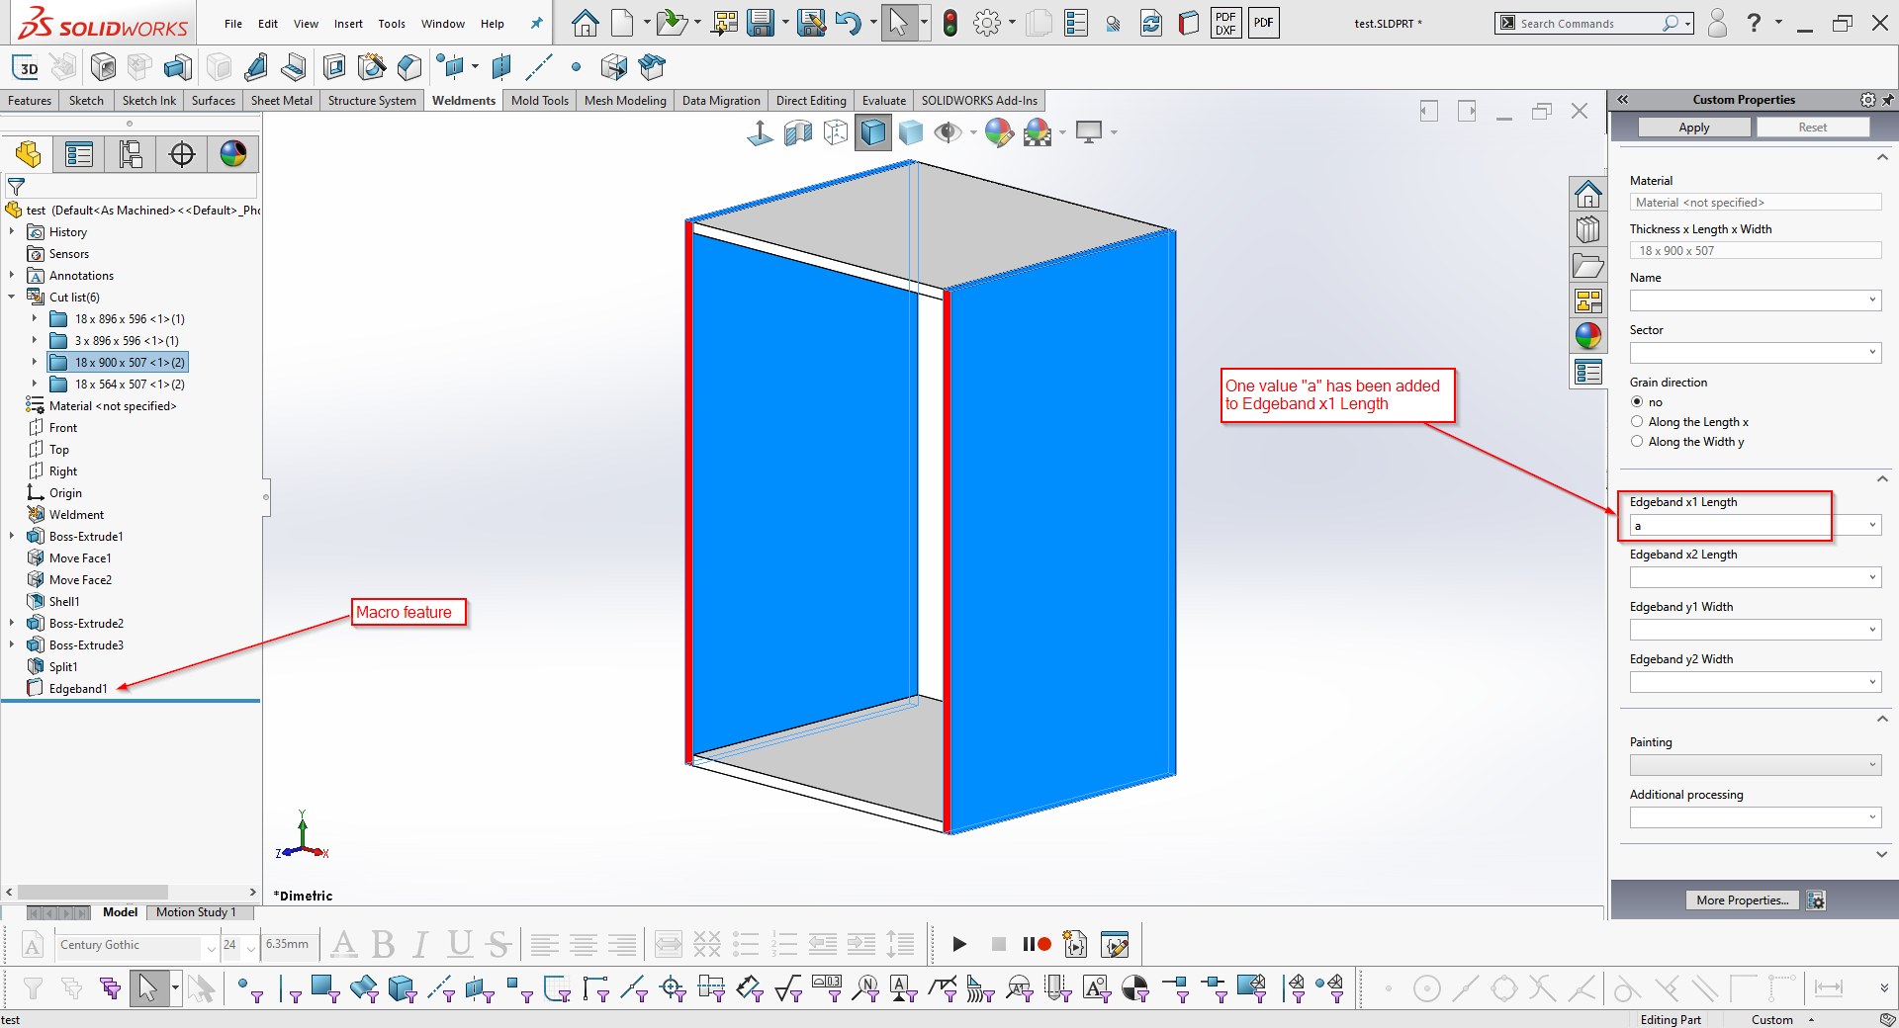Click the Thickness x Length x Width field

pyautogui.click(x=1756, y=251)
